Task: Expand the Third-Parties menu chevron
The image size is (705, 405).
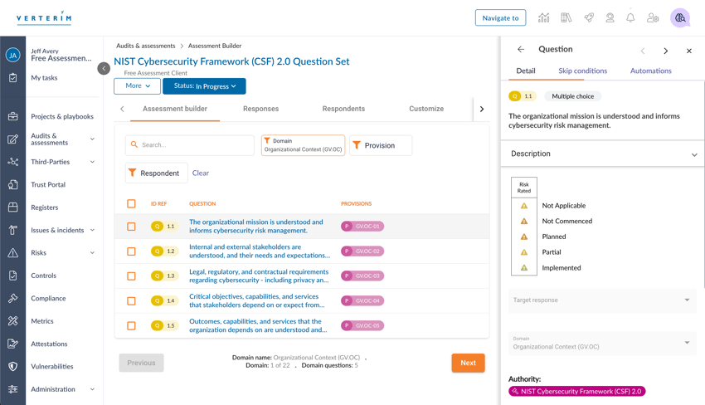Action: (92, 162)
